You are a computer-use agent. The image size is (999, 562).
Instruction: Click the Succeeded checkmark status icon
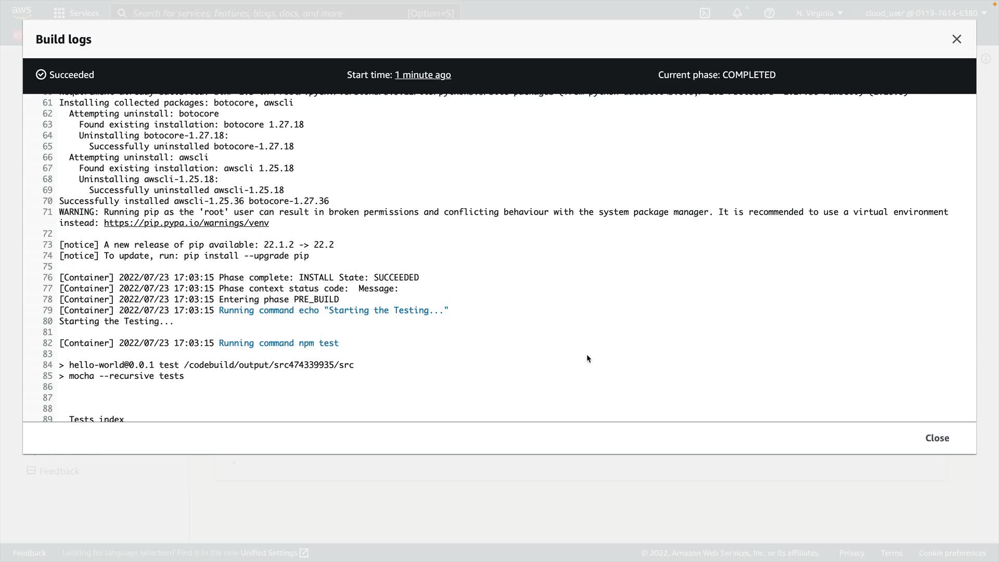point(41,75)
